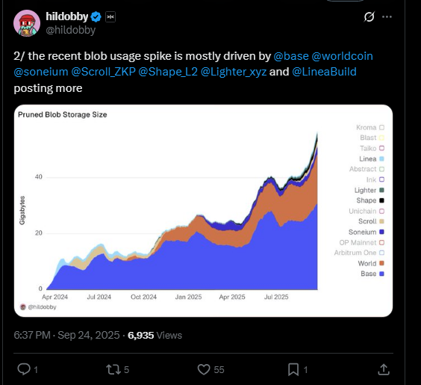The image size is (421, 385).
Task: Open the @worldcoin mention link
Action: point(342,56)
